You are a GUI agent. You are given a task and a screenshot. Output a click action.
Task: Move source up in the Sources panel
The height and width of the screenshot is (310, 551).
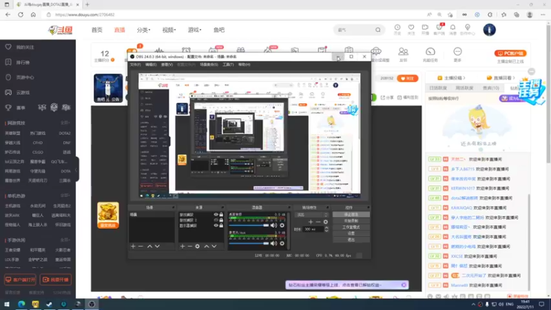tap(207, 247)
